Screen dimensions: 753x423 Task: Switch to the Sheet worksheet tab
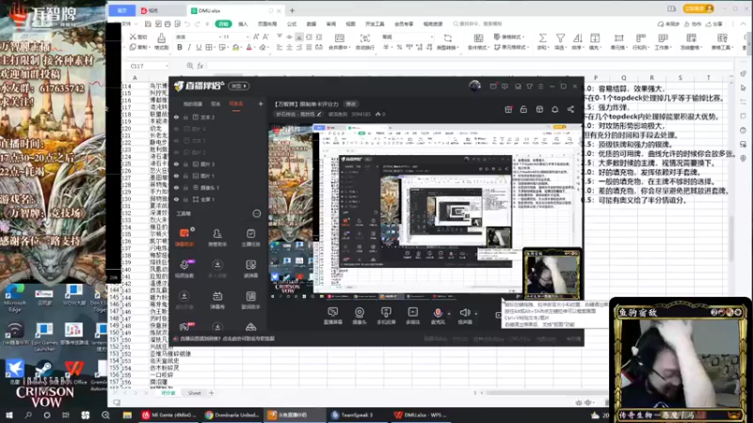[x=195, y=393]
